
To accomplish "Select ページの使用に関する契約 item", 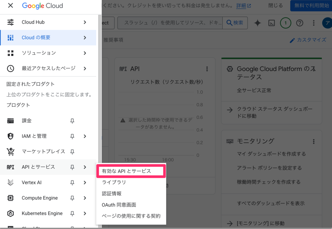I will (131, 216).
